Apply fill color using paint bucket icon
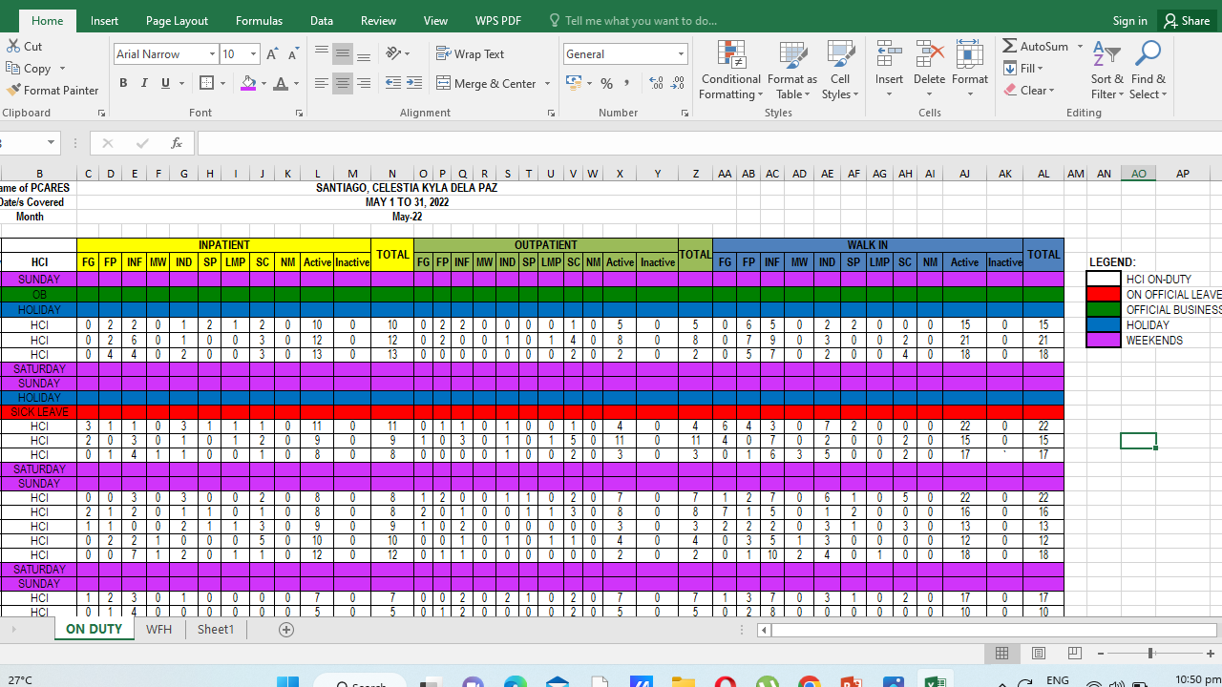1222x687 pixels. 248,83
